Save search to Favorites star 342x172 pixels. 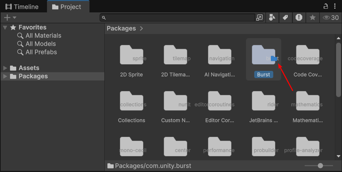(313, 18)
